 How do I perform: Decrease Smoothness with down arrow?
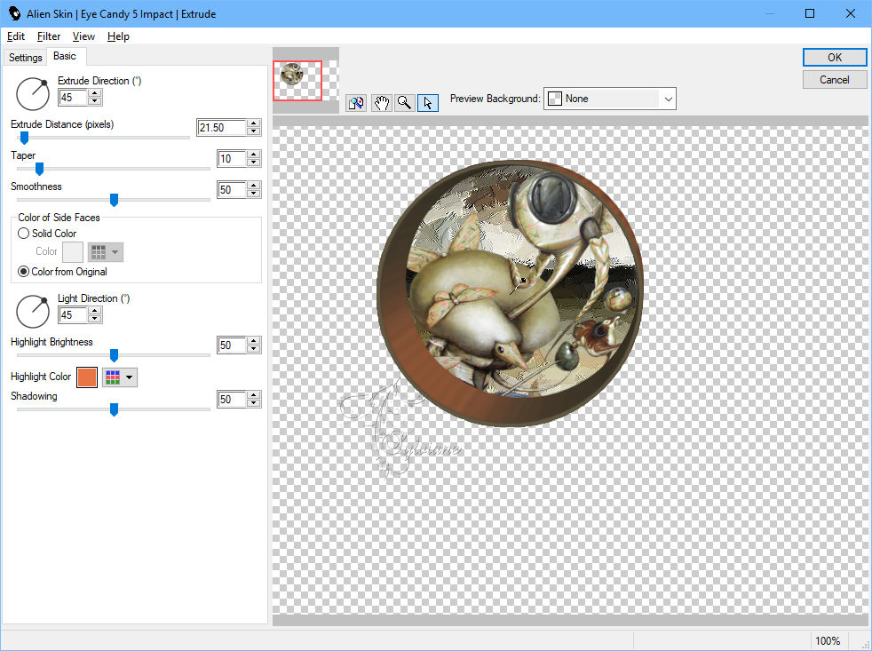coord(254,194)
